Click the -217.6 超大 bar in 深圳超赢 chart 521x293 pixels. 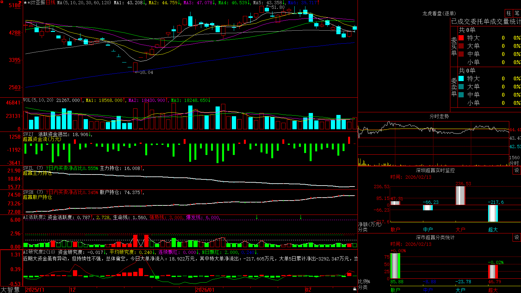[x=493, y=213]
